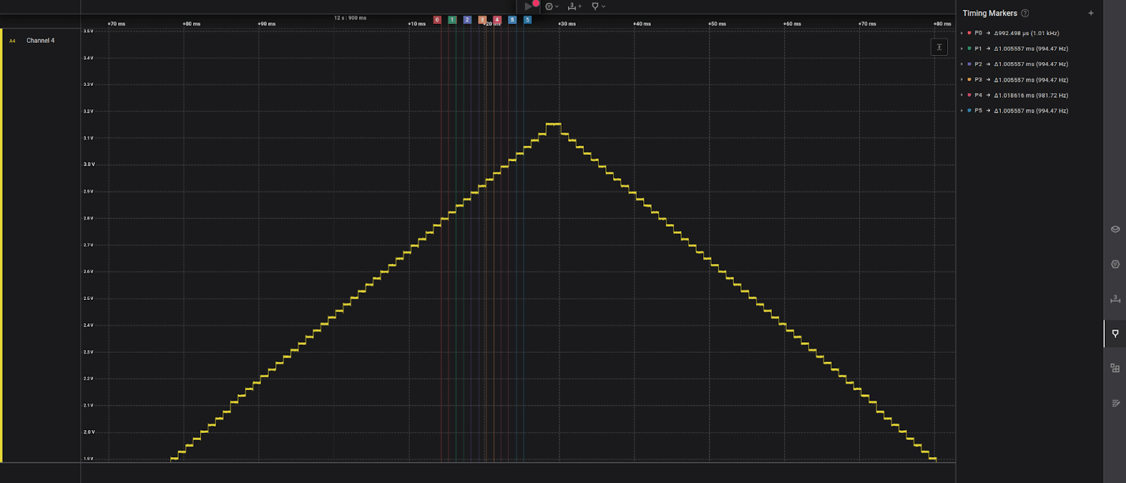Select the Timing Markers sidebar panel icon

click(1115, 333)
